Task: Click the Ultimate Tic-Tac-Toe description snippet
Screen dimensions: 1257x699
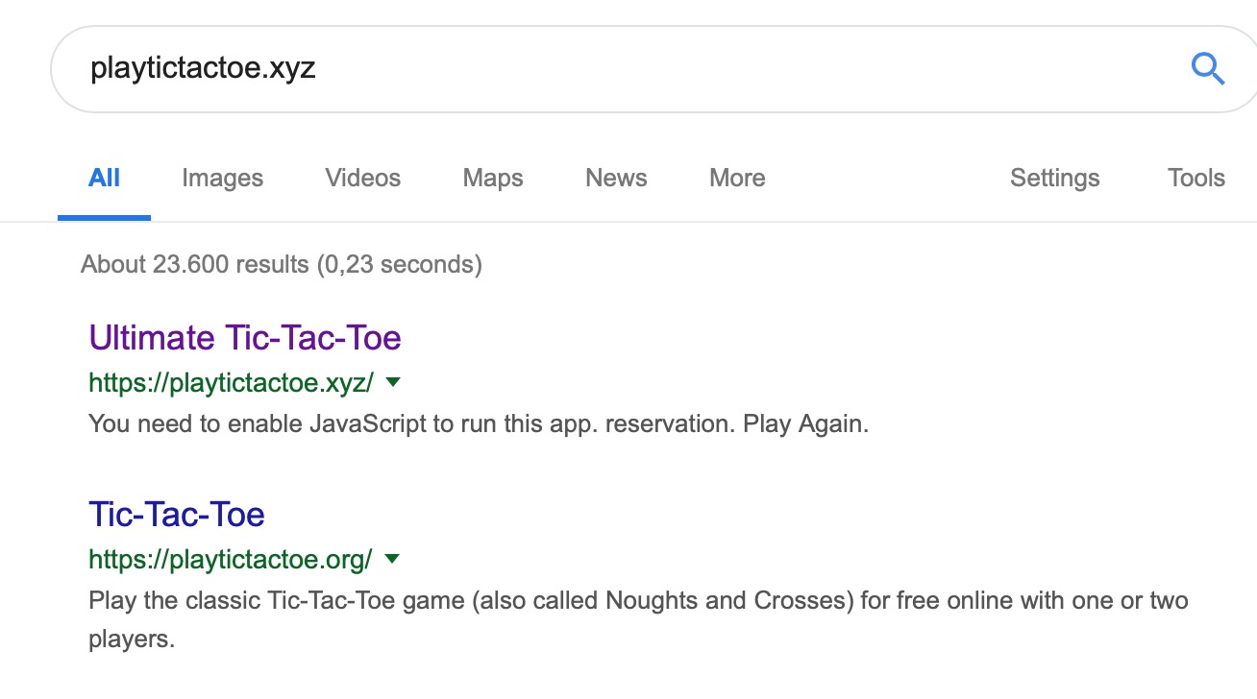Action: (478, 423)
